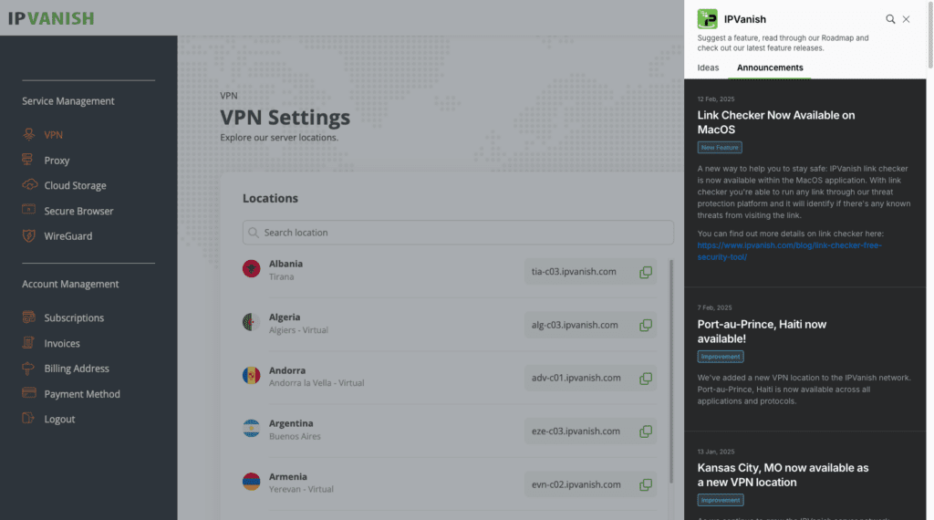Click the IPVANISH header logo
This screenshot has height=520, width=934.
coord(51,18)
